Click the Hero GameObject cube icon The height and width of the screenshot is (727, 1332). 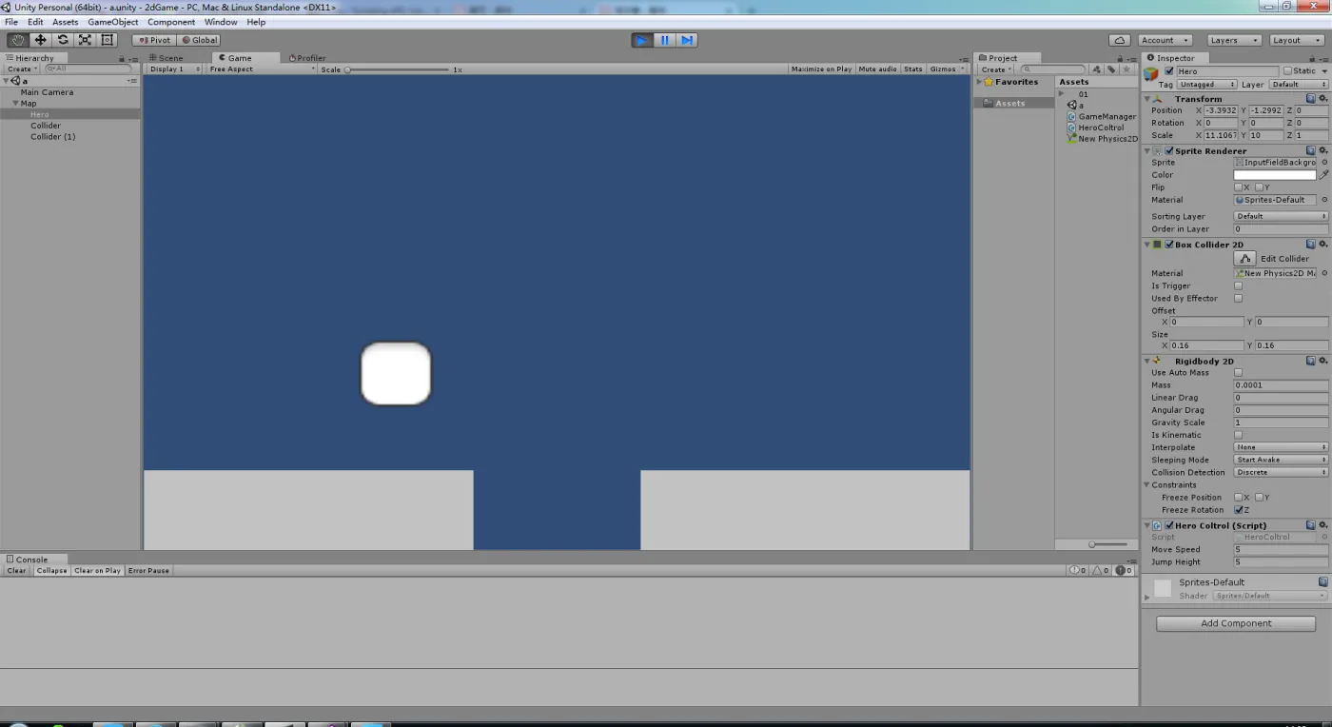coord(1151,74)
